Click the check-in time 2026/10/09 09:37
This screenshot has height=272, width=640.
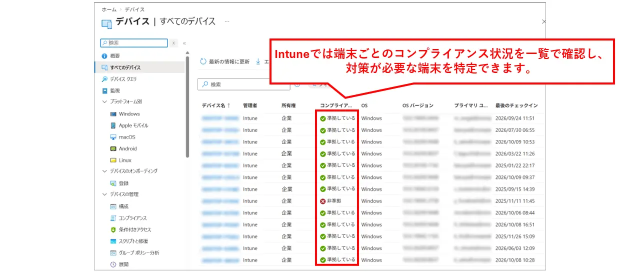[x=515, y=177]
